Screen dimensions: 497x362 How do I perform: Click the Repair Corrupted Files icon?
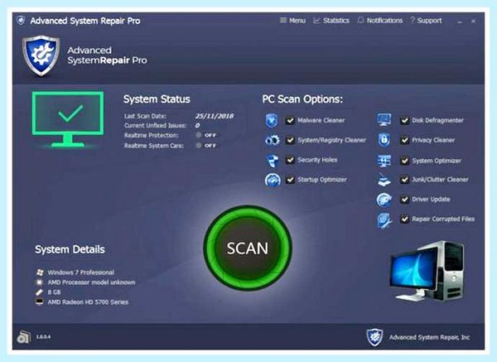pos(384,220)
